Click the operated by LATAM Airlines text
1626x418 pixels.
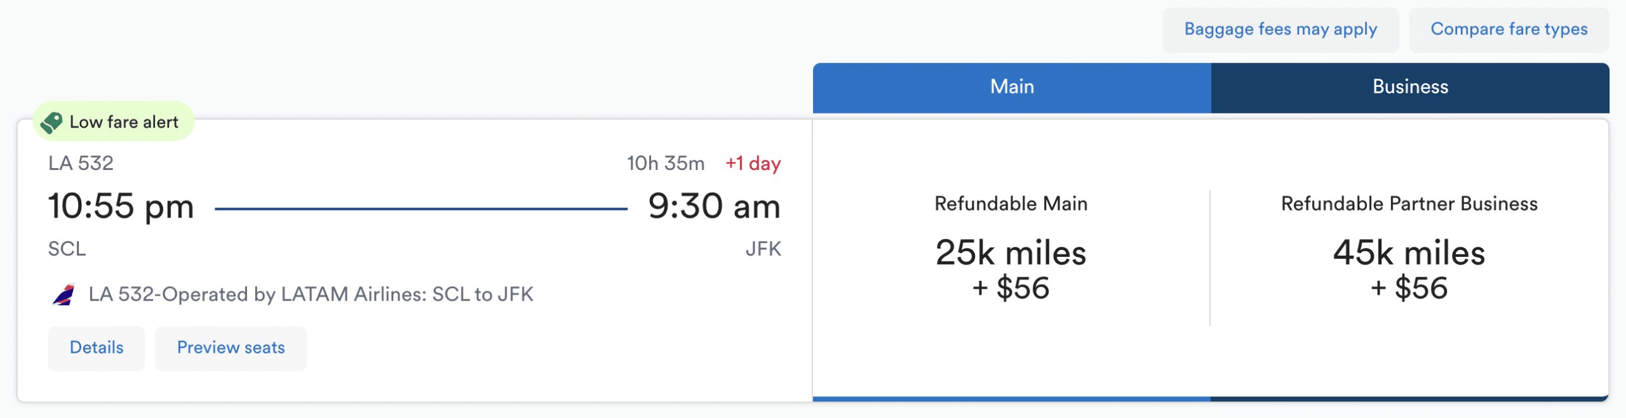[311, 294]
